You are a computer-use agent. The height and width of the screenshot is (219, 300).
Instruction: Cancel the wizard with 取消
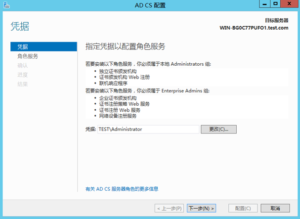coord(275,208)
